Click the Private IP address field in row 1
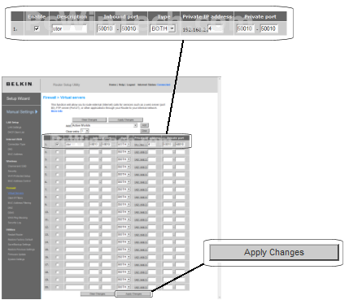The width and height of the screenshot is (349, 300). [x=152, y=145]
